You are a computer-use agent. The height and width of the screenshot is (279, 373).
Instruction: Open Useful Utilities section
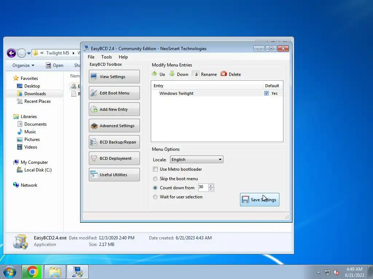pyautogui.click(x=114, y=175)
